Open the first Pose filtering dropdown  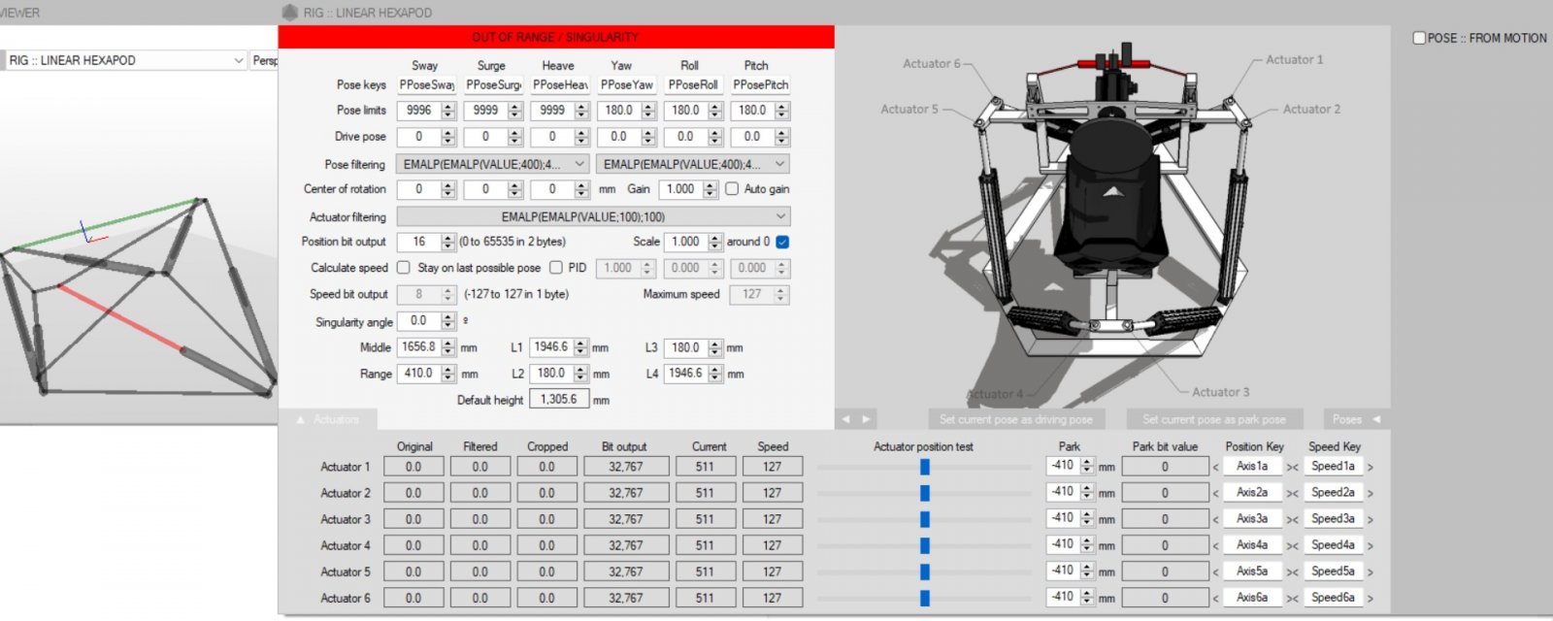coord(492,164)
